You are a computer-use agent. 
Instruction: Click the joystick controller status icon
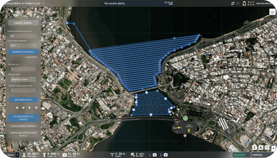[x=238, y=3]
